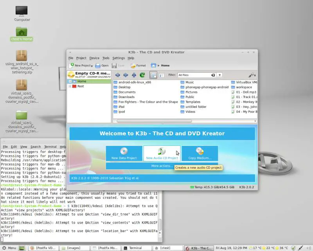The width and height of the screenshot is (313, 251).
Task: Open the taskbar Menu button
Action: (9, 248)
